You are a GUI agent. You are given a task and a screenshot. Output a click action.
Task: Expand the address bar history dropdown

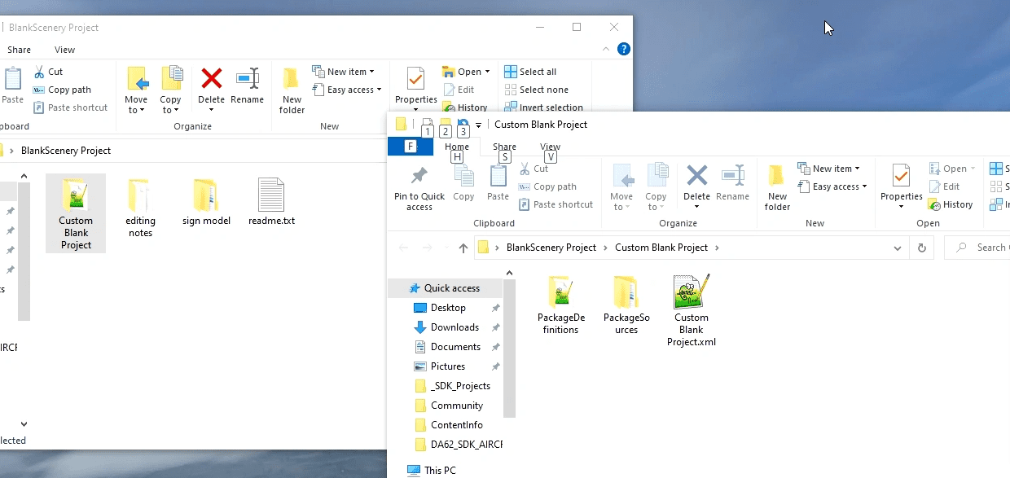tap(897, 248)
